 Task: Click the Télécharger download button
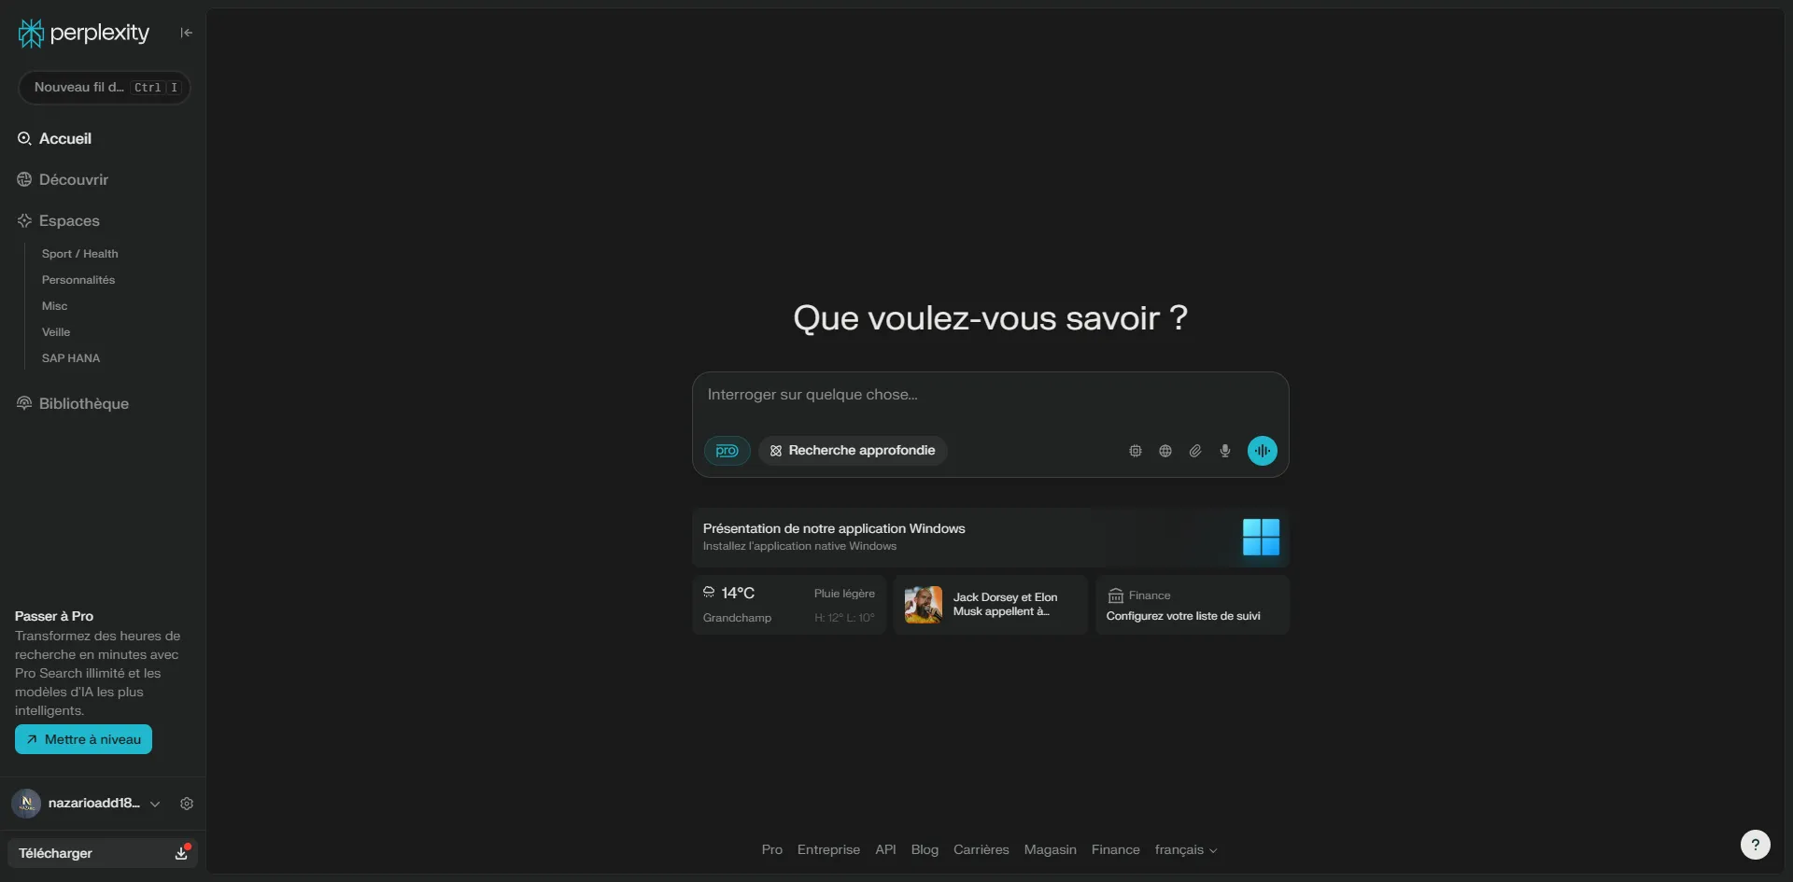tap(103, 852)
